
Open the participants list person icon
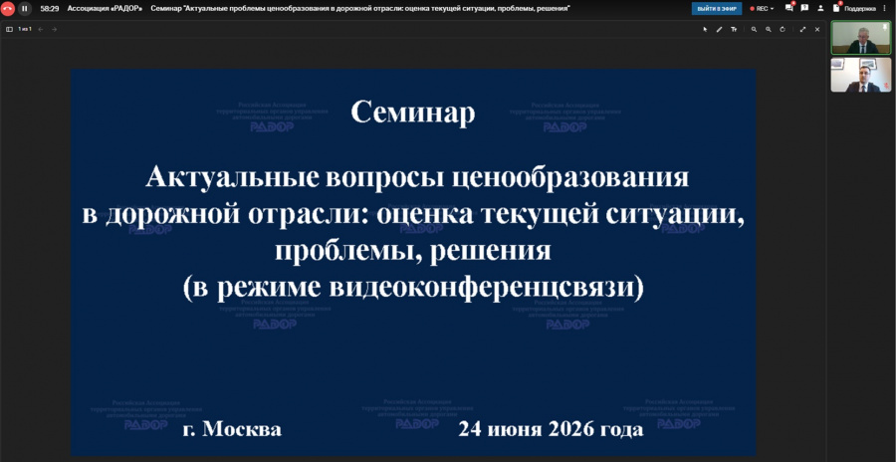(820, 9)
